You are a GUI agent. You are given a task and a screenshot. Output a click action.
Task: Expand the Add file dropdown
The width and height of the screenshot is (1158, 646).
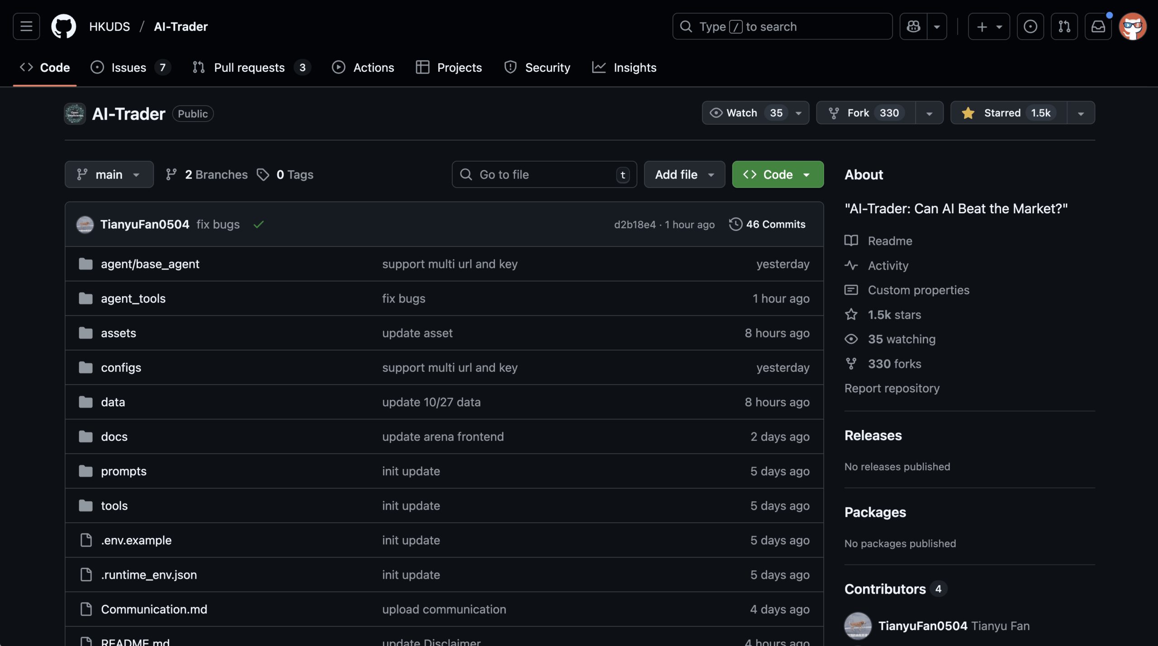click(684, 174)
